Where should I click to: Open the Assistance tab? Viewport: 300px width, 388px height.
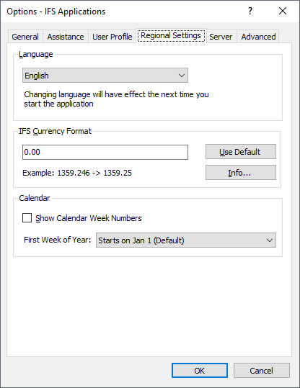point(66,37)
